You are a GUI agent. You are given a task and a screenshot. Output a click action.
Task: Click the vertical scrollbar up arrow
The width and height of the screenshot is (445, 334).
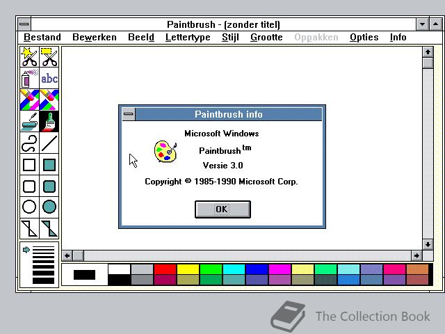pyautogui.click(x=428, y=51)
